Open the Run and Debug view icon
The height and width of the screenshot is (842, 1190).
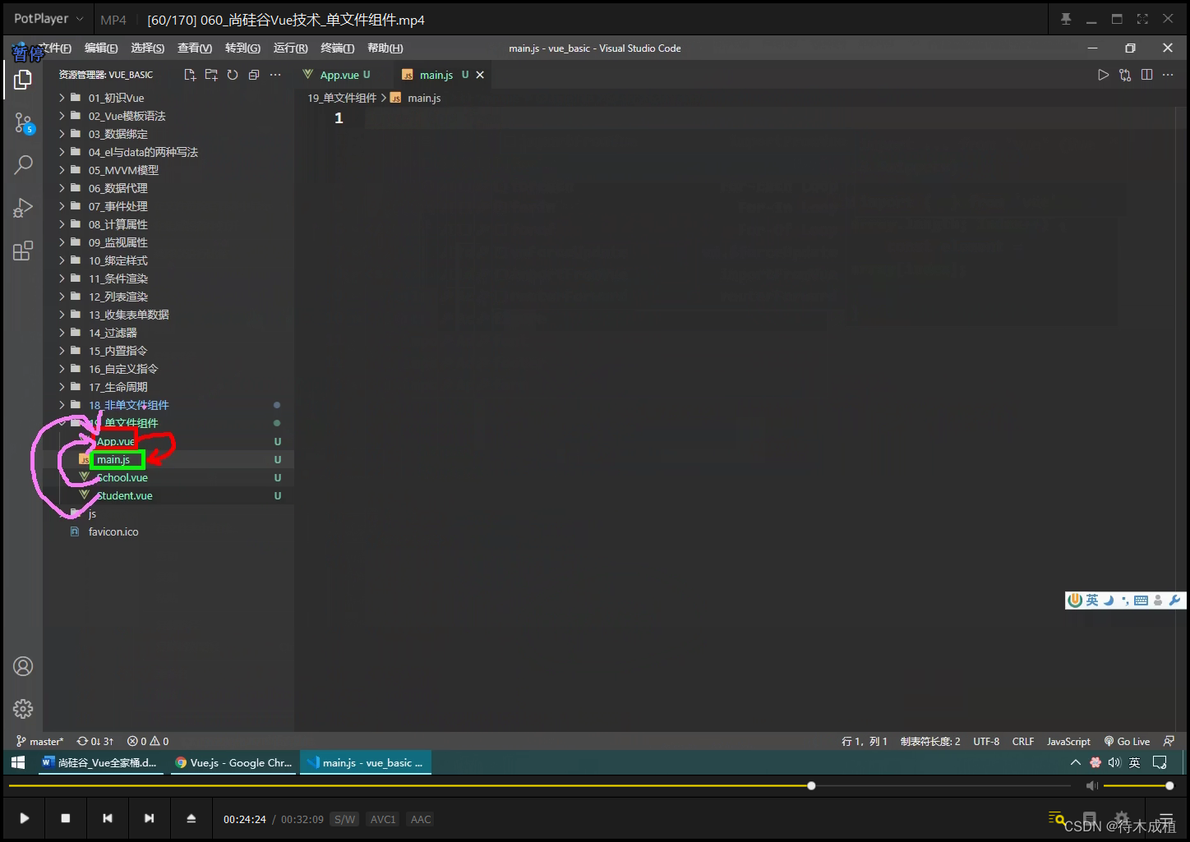click(23, 207)
